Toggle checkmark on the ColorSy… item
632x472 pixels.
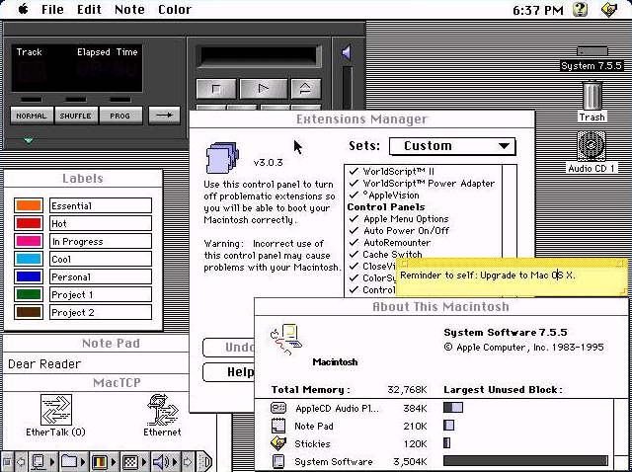(354, 278)
